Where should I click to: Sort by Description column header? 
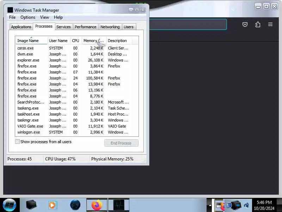pyautogui.click(x=119, y=41)
